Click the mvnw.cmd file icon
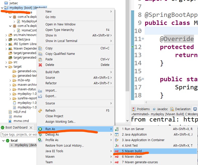 coord(10,121)
